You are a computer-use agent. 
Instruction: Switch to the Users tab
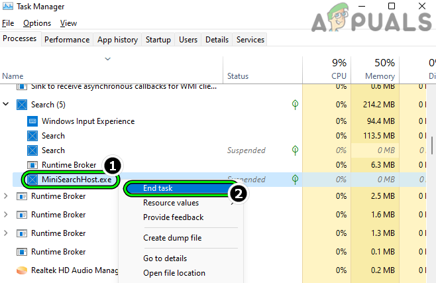point(188,40)
